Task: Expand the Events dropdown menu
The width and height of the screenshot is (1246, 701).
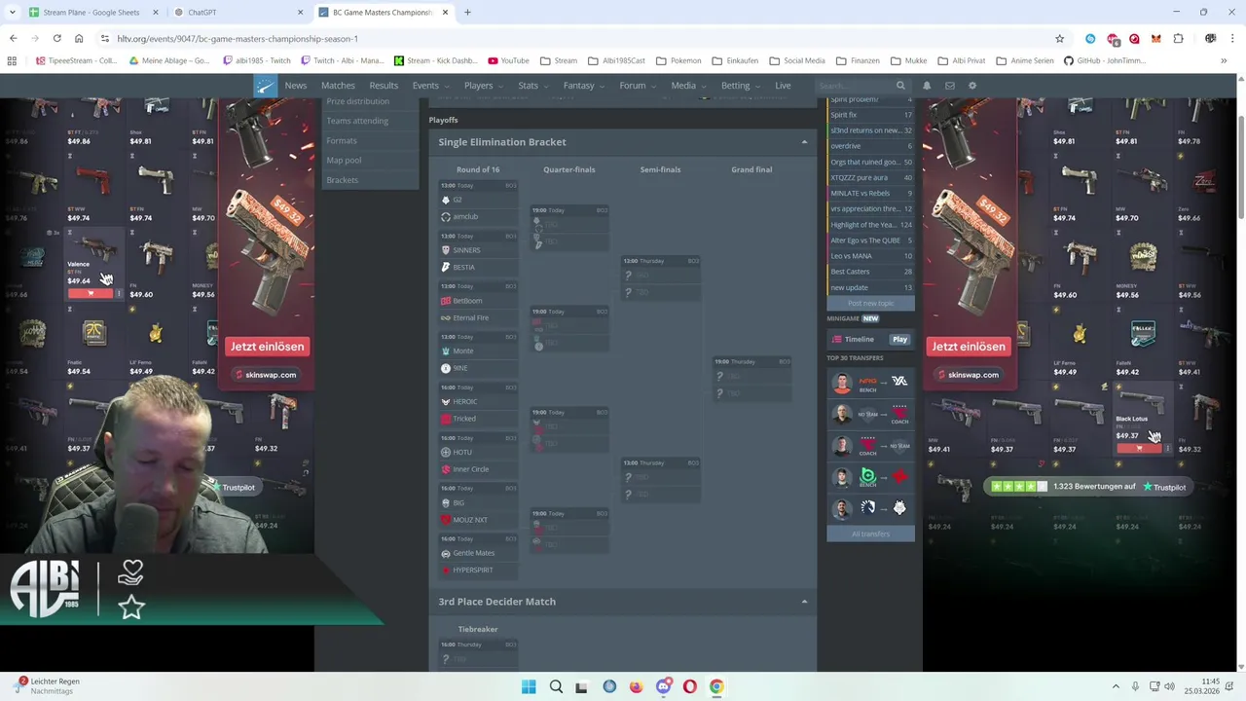Action: pos(429,86)
